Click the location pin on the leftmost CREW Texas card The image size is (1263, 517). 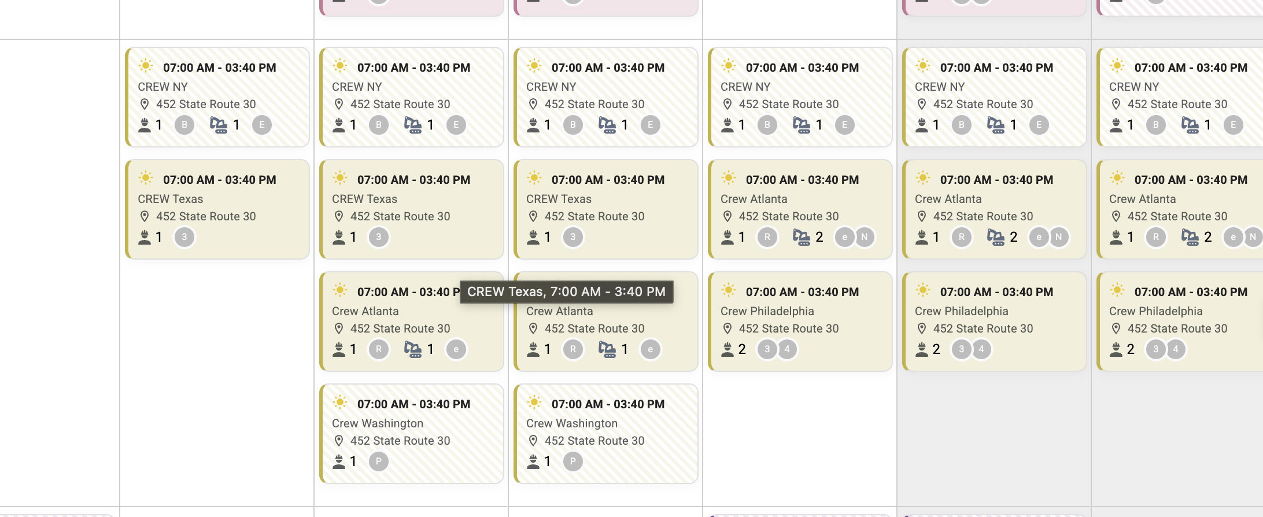(x=145, y=216)
